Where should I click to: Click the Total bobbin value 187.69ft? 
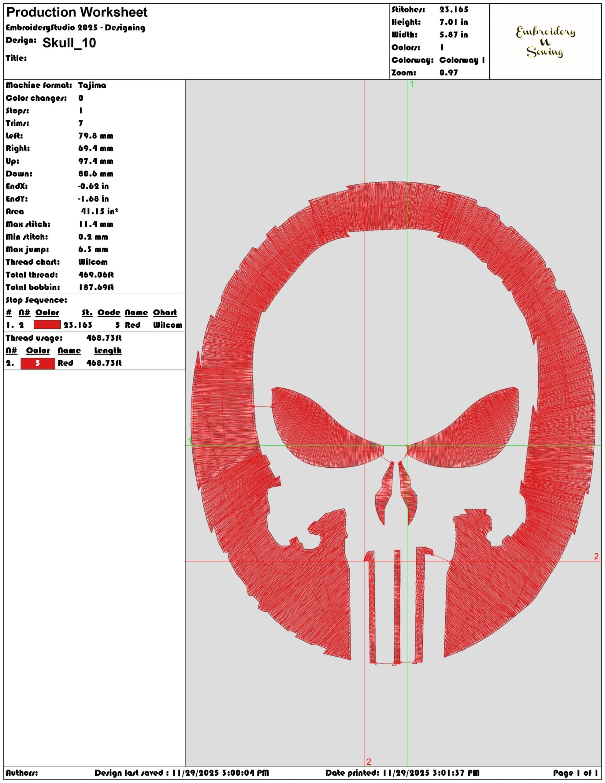[x=96, y=287]
